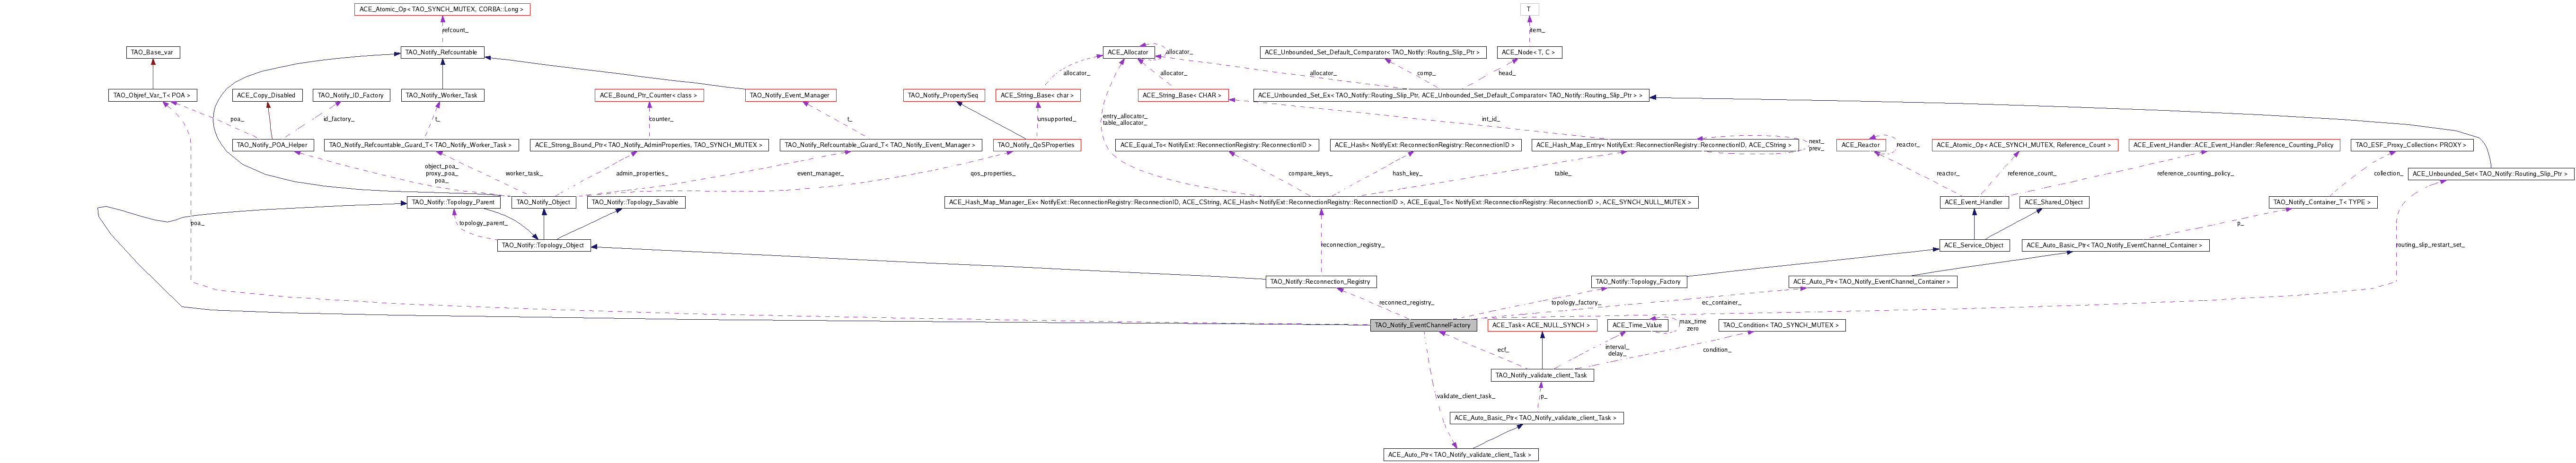The height and width of the screenshot is (463, 2576).
Task: Select the highlighted TAO_Notify_EventChannelFactory node
Action: (1423, 325)
